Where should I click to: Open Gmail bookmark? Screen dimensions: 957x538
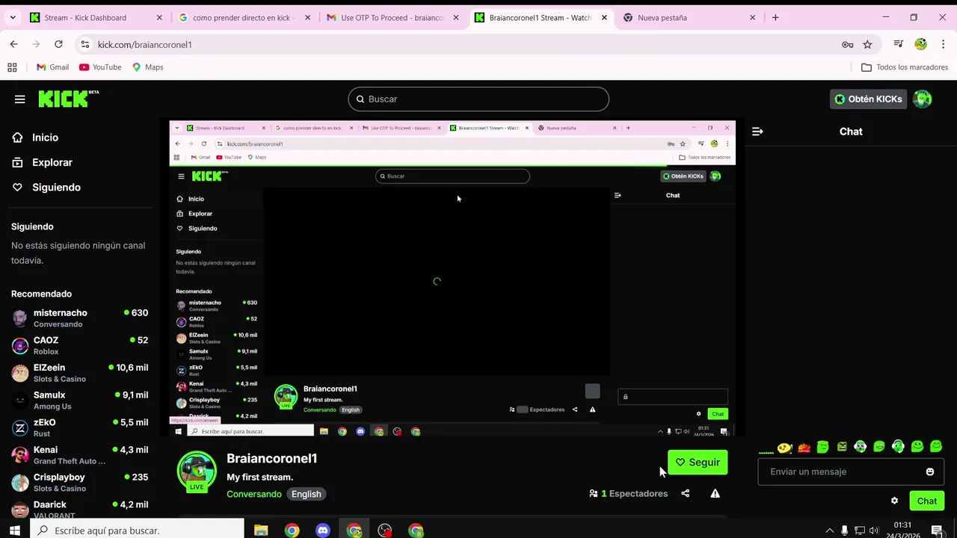point(52,67)
